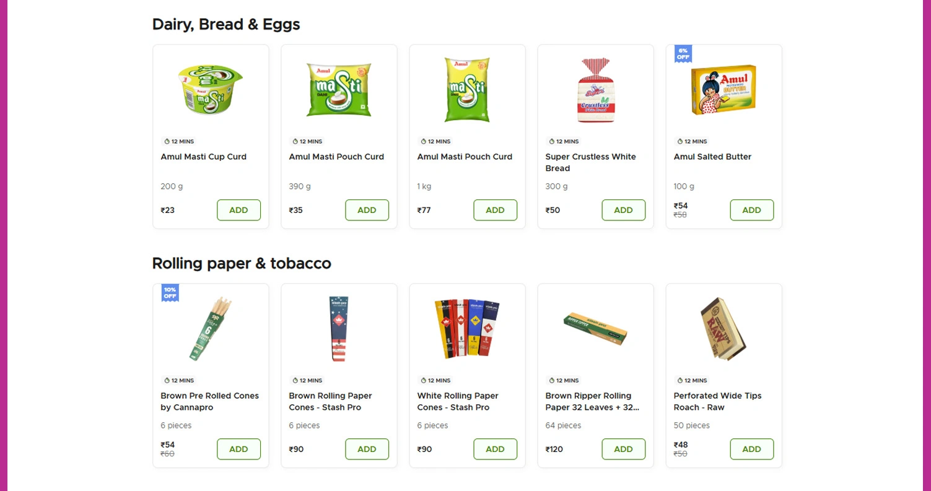View the Raw Perforated Wide Tips image
Image resolution: width=931 pixels, height=491 pixels.
[723, 329]
